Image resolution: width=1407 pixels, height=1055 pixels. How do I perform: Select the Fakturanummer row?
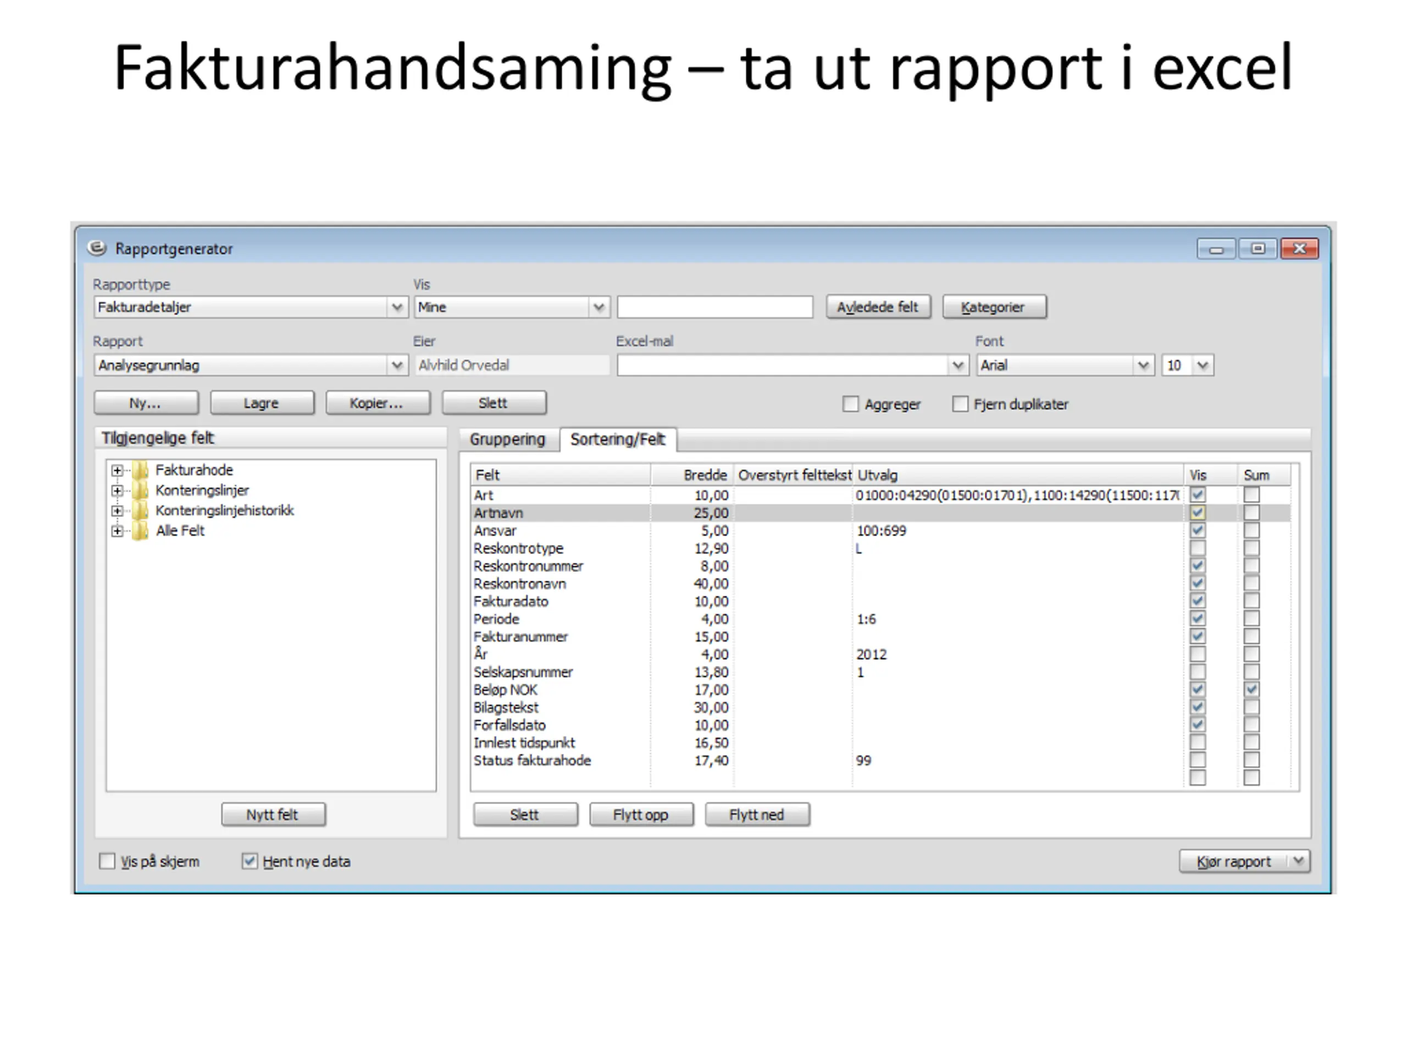[881, 636]
